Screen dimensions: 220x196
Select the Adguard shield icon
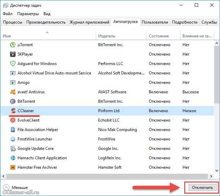click(x=13, y=64)
